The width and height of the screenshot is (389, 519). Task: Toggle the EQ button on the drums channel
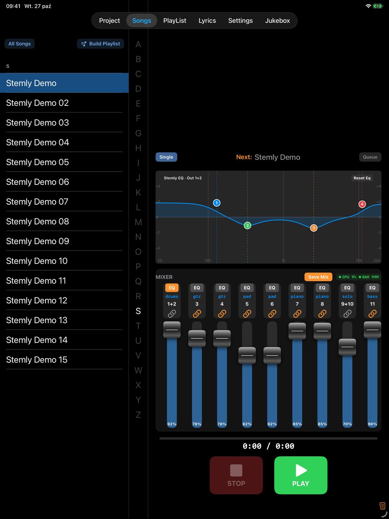point(172,288)
